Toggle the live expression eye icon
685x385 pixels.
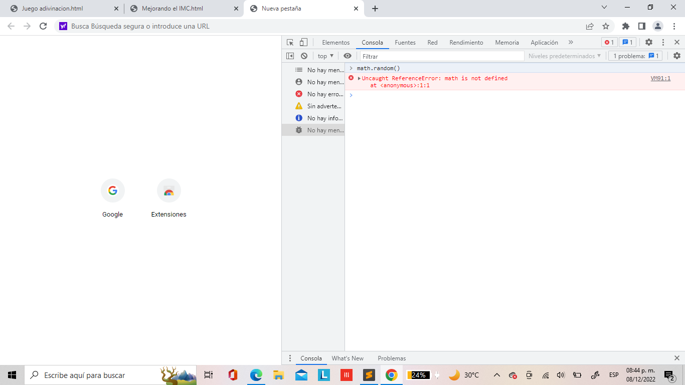coord(348,56)
